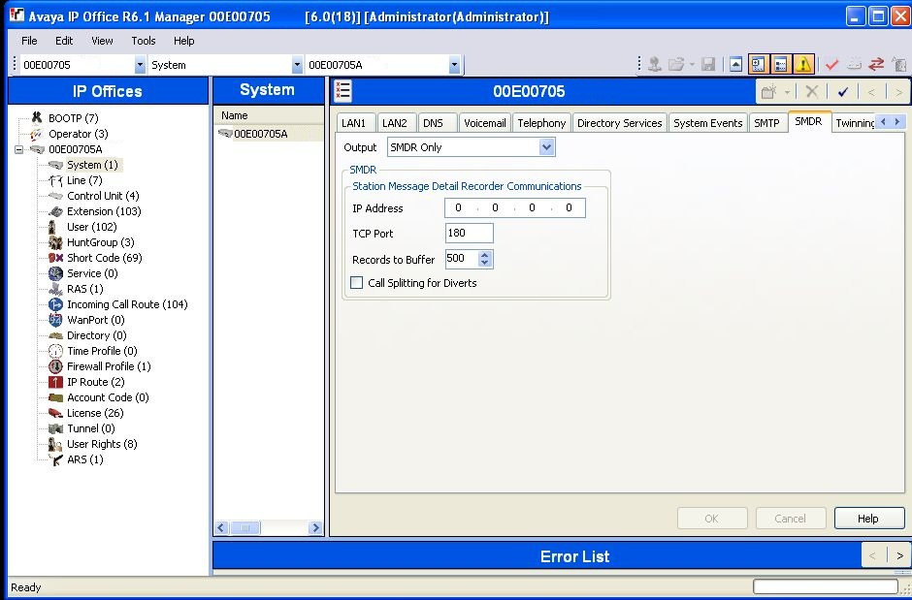Increase Records to Buffer with up arrow

point(485,255)
